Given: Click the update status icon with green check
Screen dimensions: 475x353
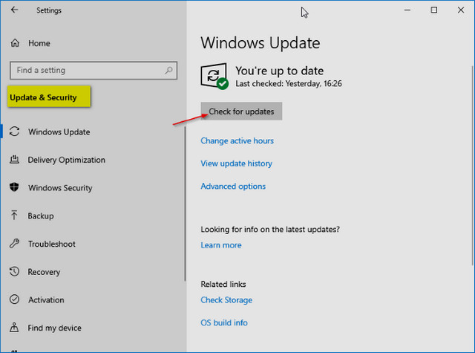Looking at the screenshot, I should 214,76.
